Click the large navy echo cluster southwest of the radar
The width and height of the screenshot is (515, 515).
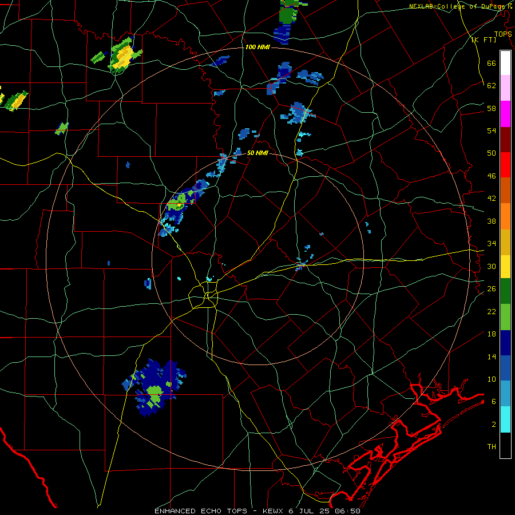pos(154,387)
